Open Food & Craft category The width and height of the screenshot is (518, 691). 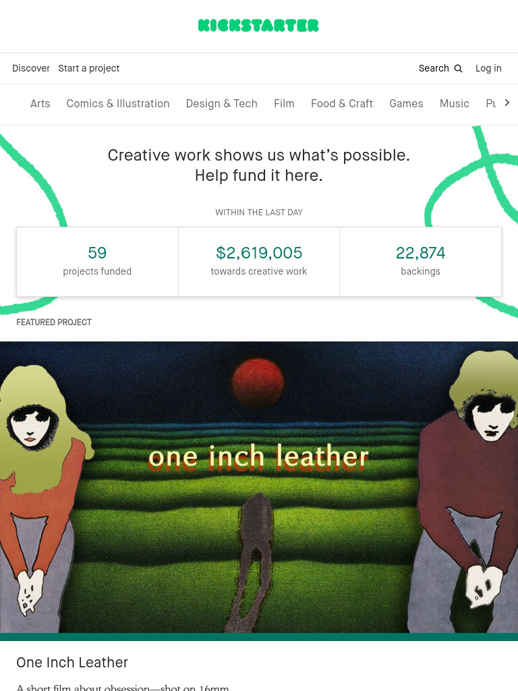pyautogui.click(x=342, y=103)
